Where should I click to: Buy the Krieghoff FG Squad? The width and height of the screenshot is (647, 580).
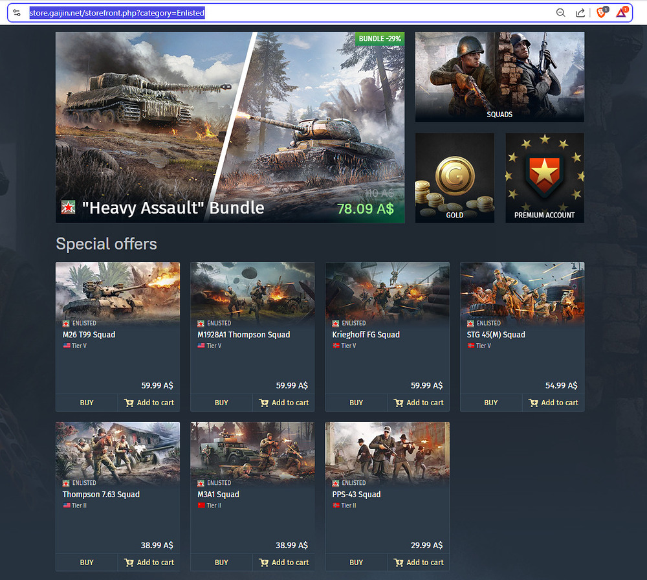(x=356, y=403)
